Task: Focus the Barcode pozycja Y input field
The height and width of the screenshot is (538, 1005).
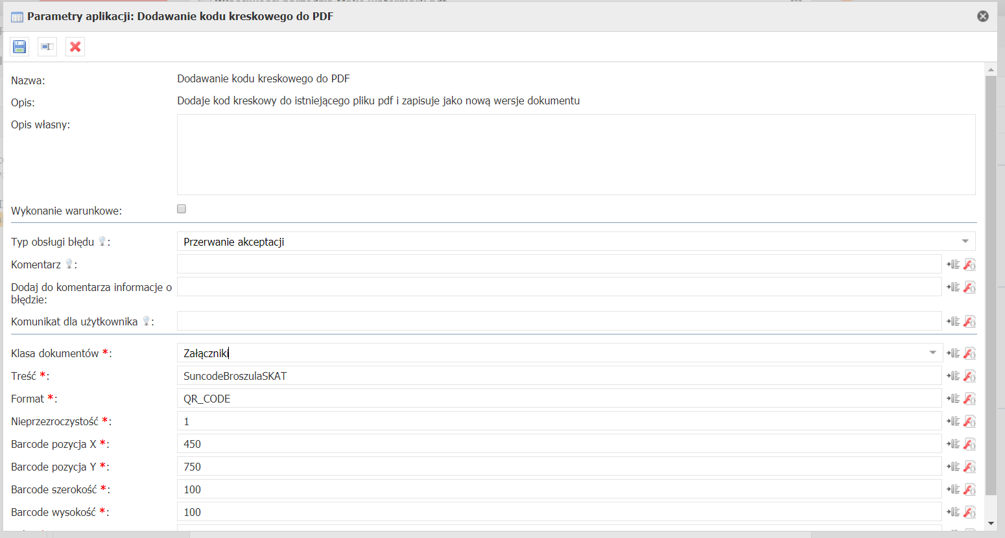Action: [559, 467]
